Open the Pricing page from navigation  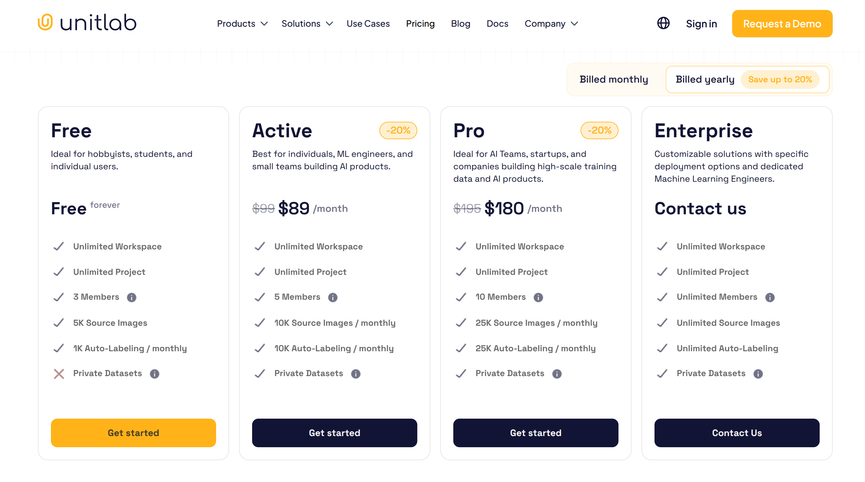420,24
